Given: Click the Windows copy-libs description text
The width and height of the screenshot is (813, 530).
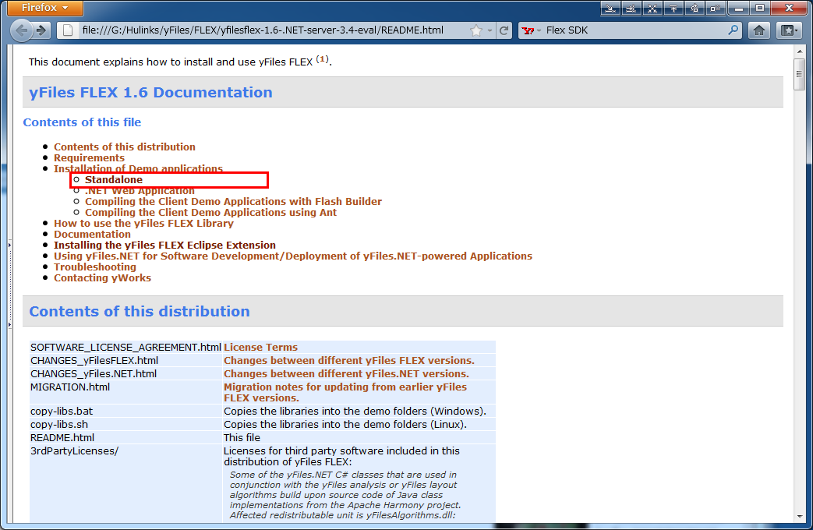Looking at the screenshot, I should click(x=355, y=411).
